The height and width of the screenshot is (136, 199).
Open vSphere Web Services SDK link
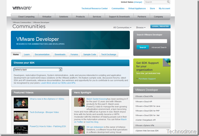coord(147,131)
